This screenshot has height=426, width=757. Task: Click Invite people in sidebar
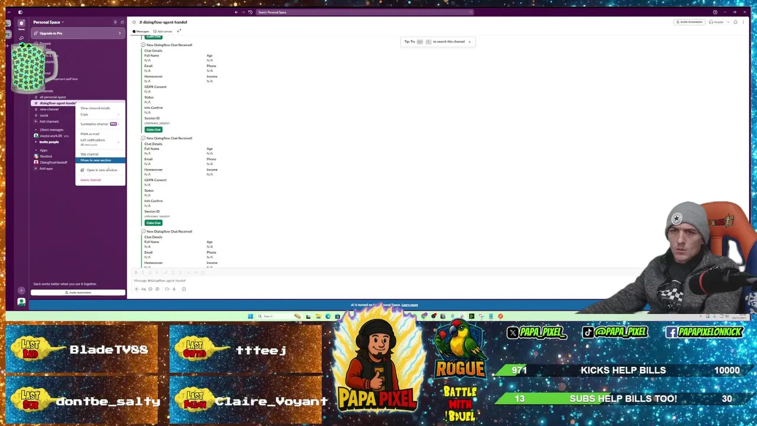pyautogui.click(x=49, y=142)
